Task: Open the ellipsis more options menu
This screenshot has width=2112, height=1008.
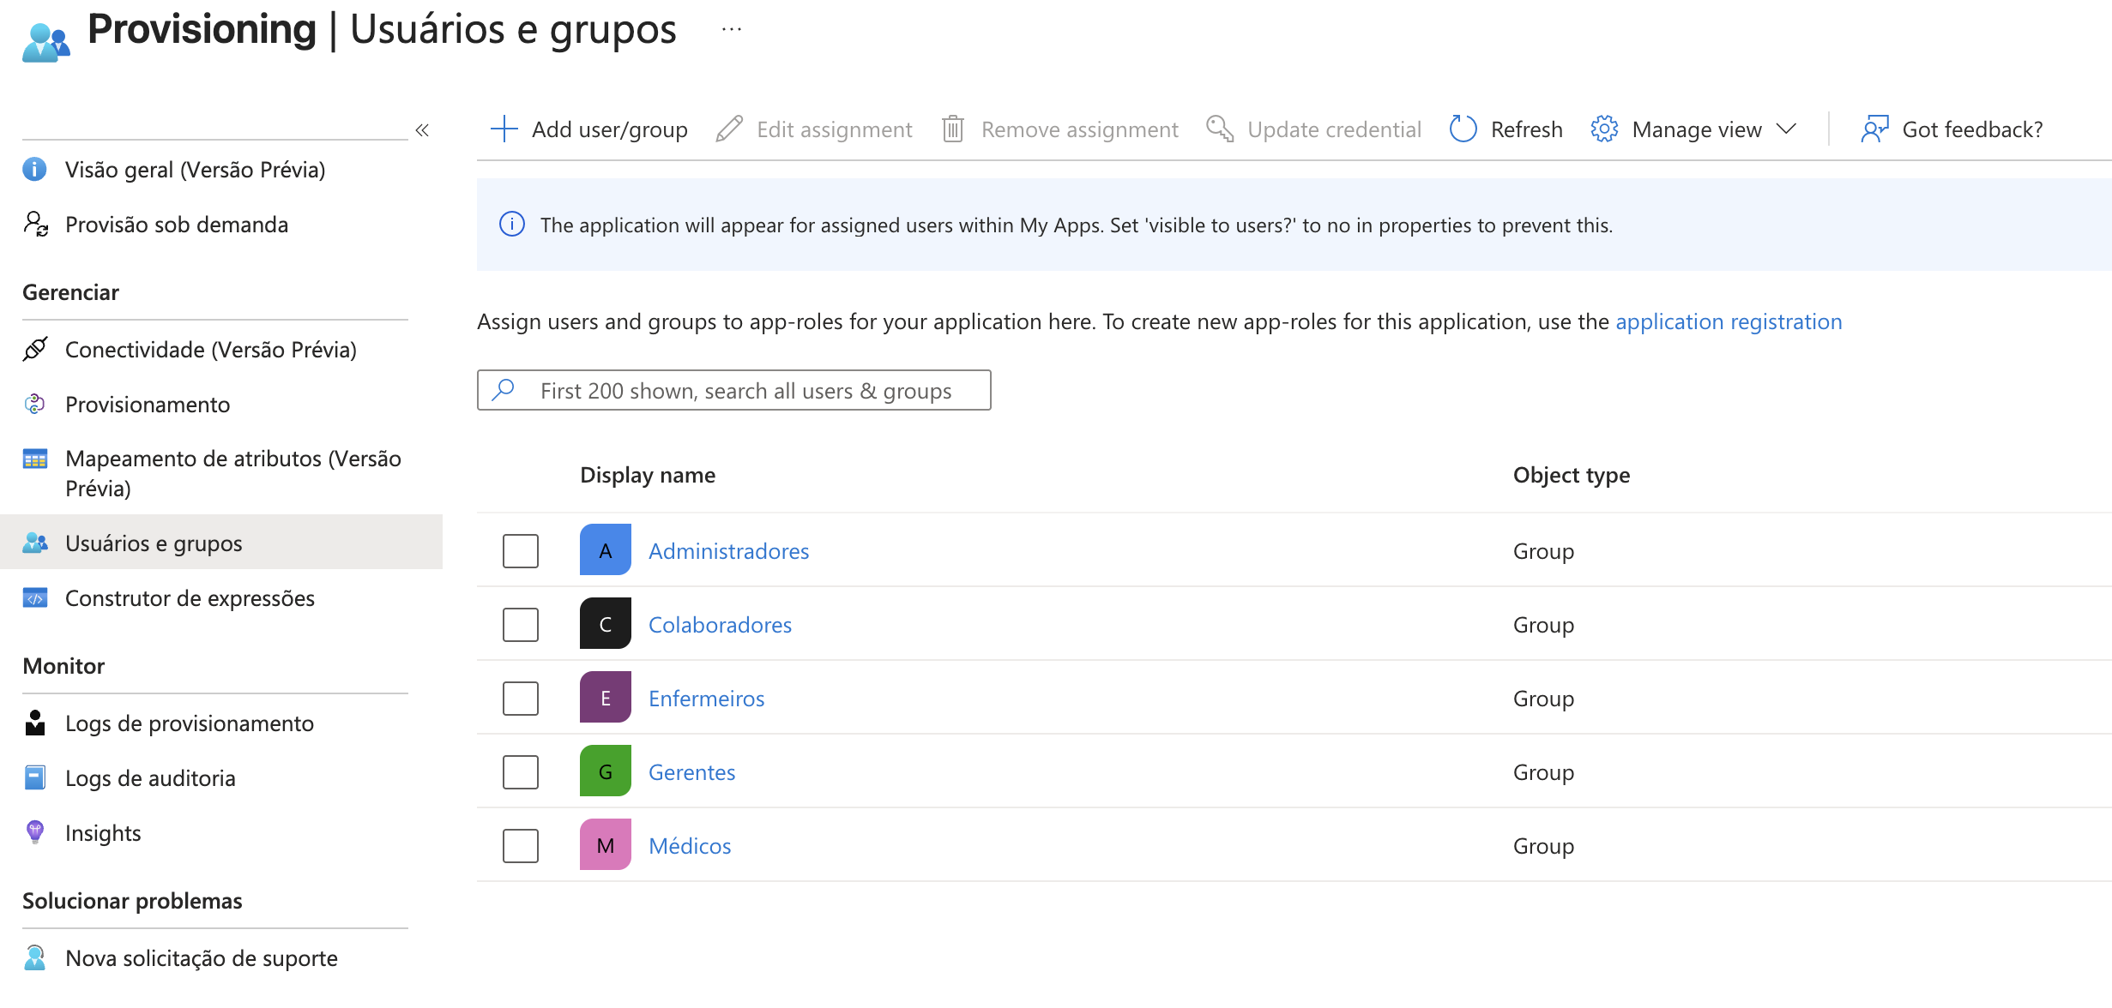Action: tap(731, 30)
